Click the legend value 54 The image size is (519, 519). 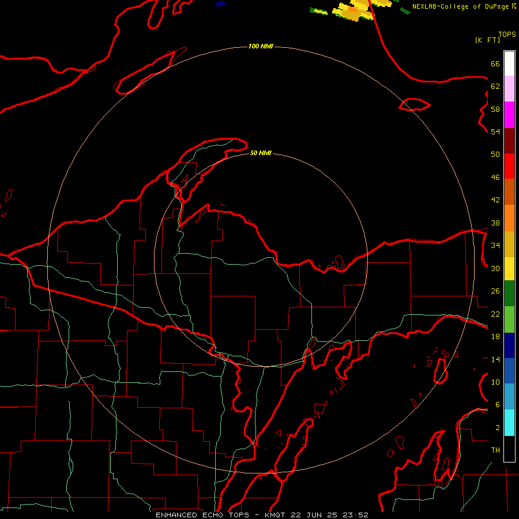pos(495,131)
